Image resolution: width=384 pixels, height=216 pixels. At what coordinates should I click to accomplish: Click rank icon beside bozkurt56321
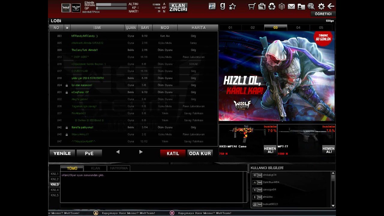pyautogui.click(x=255, y=204)
